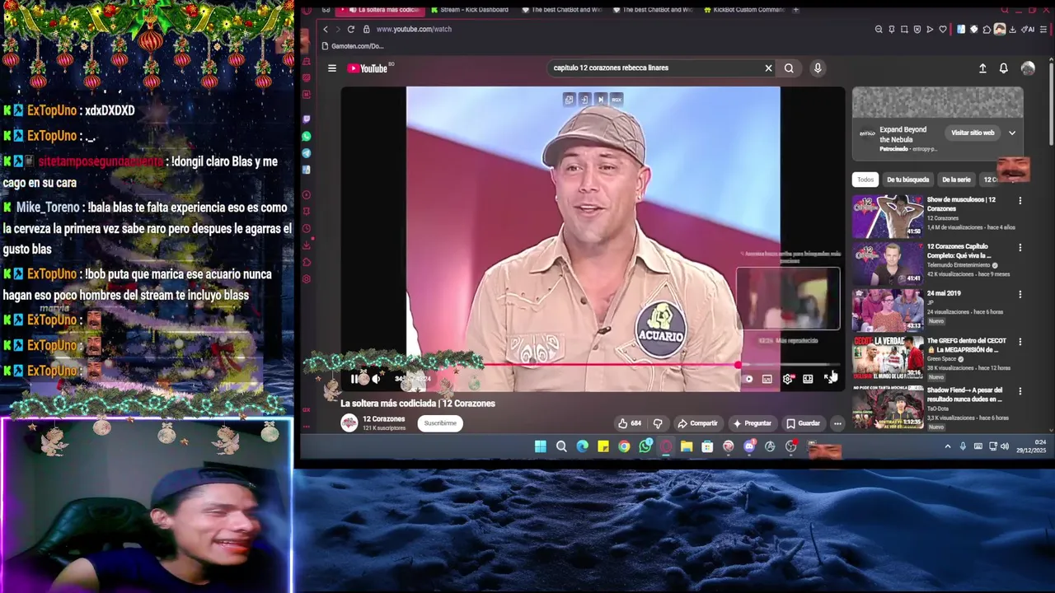This screenshot has width=1055, height=593.
Task: Open taskbar volume speaker icon
Action: pyautogui.click(x=1005, y=446)
